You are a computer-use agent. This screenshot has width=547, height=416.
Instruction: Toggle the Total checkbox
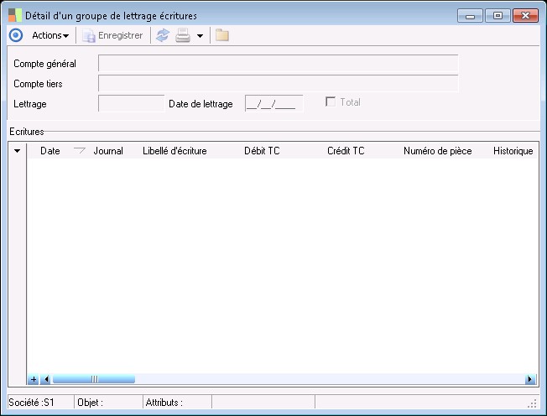click(331, 101)
